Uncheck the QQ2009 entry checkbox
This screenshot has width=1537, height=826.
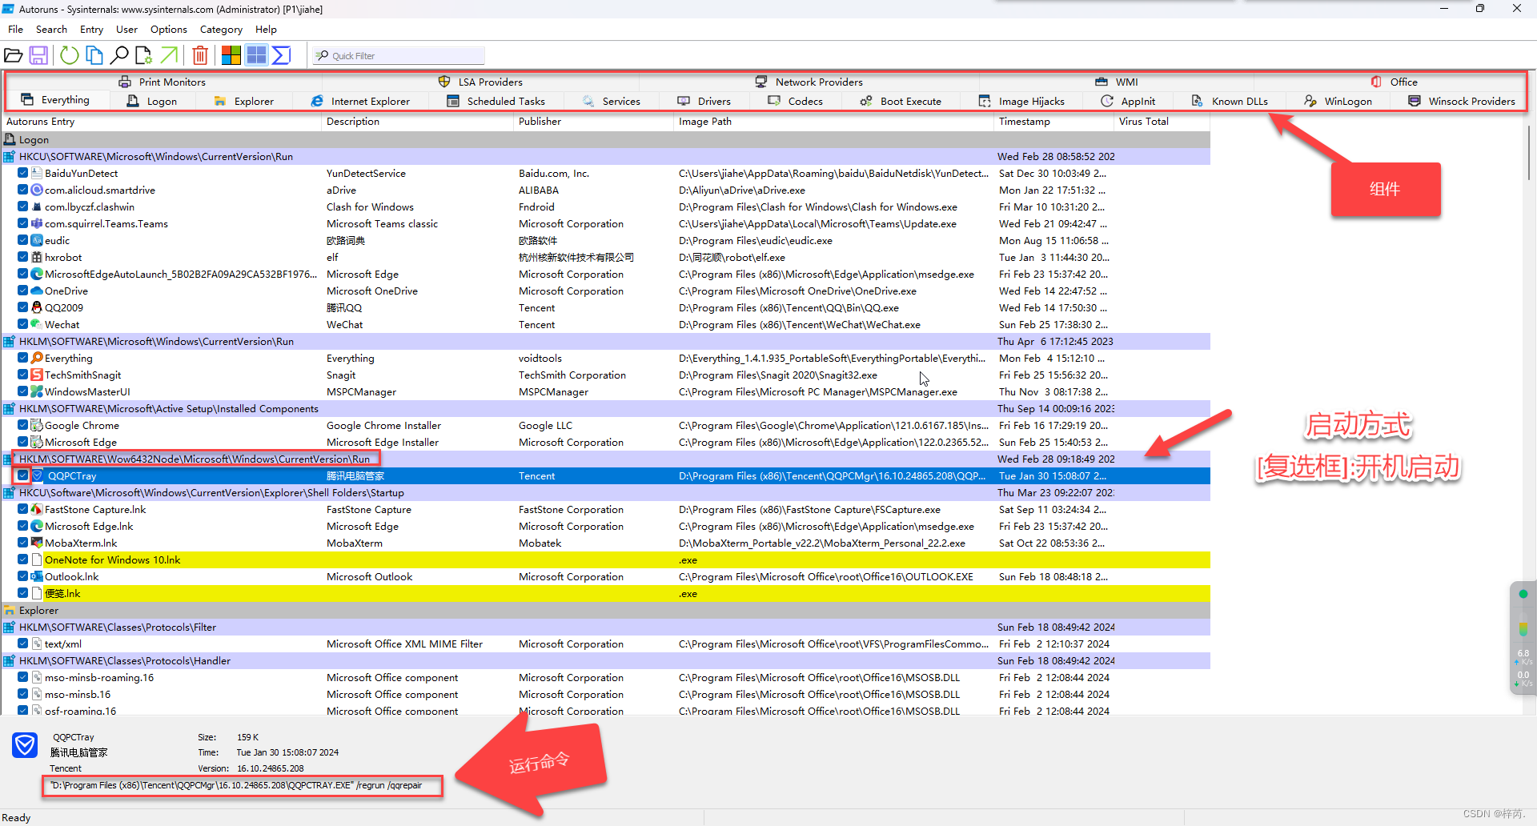tap(23, 307)
